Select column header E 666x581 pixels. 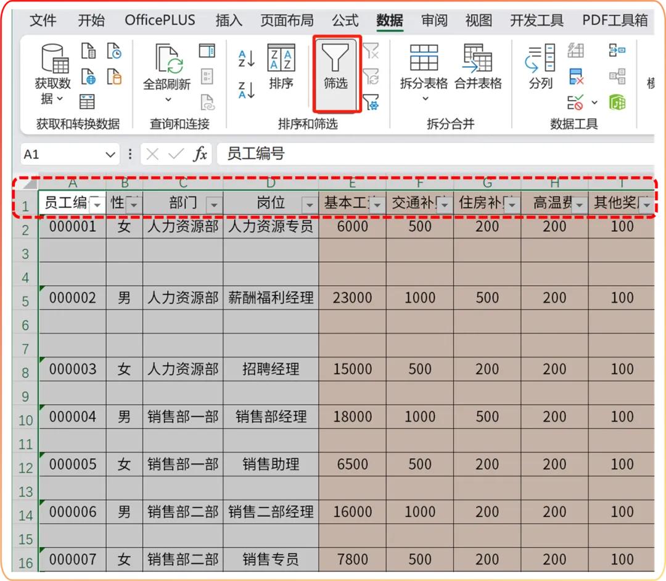(x=352, y=183)
